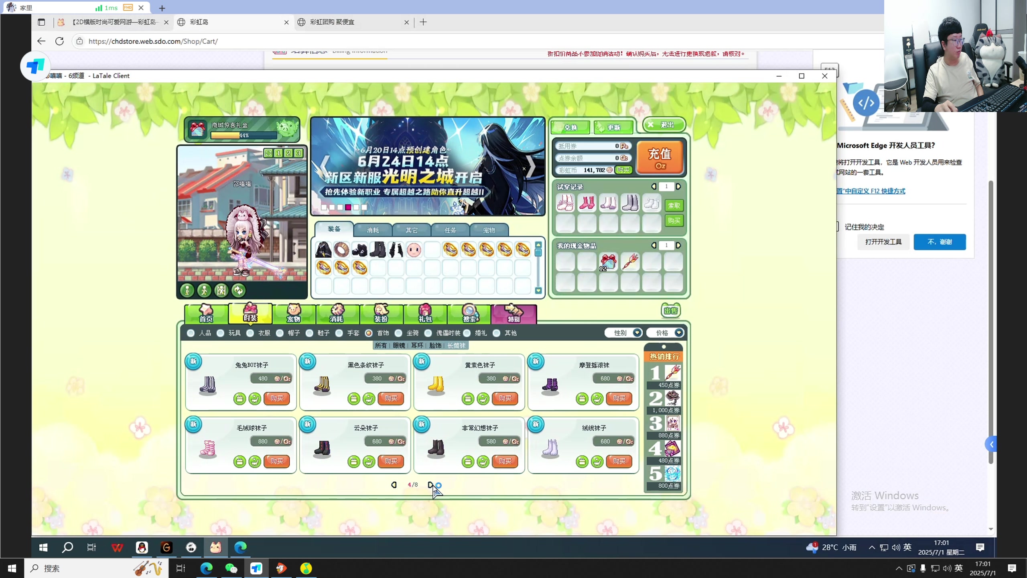Screen dimensions: 1027x578
Task: Click hot-sale rank 2 black rose item
Action: pyautogui.click(x=673, y=397)
